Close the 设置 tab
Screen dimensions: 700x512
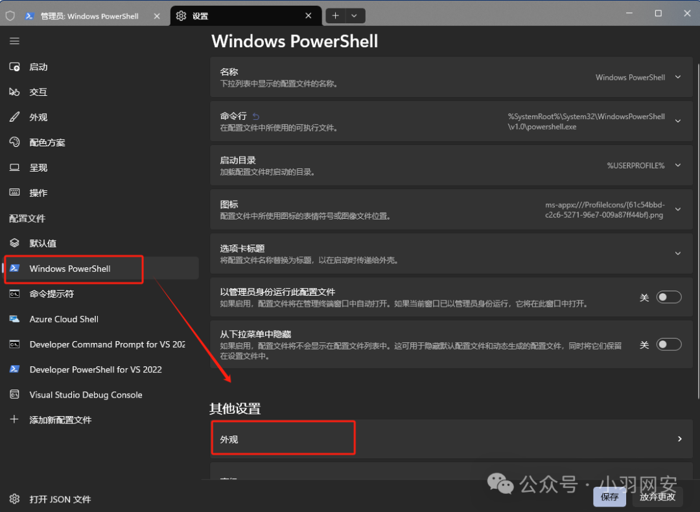click(308, 16)
